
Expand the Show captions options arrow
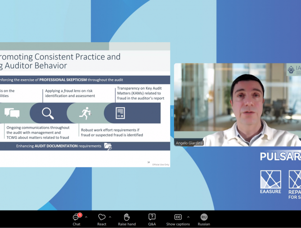tap(188, 217)
